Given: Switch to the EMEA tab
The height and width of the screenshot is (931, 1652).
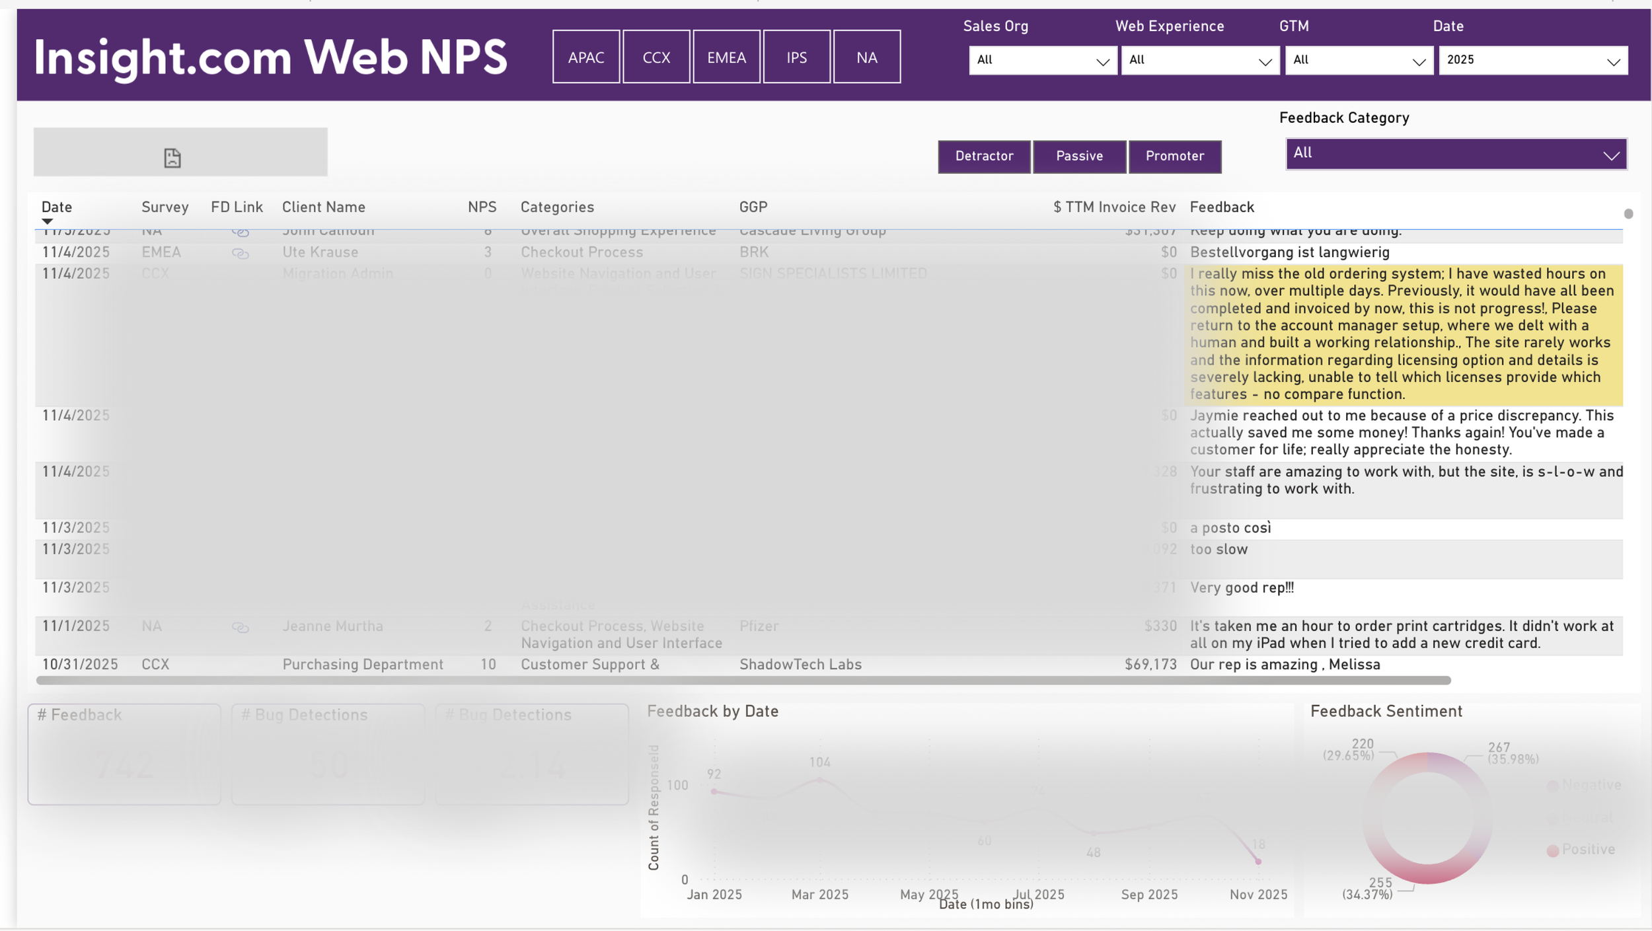Looking at the screenshot, I should tap(726, 57).
